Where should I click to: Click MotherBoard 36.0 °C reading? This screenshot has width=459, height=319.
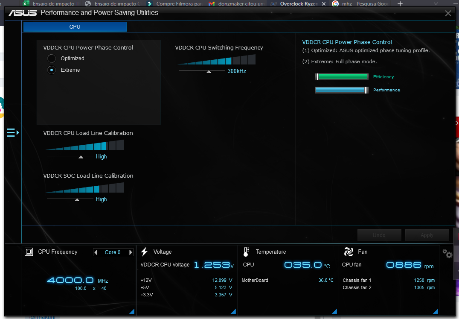click(x=288, y=280)
